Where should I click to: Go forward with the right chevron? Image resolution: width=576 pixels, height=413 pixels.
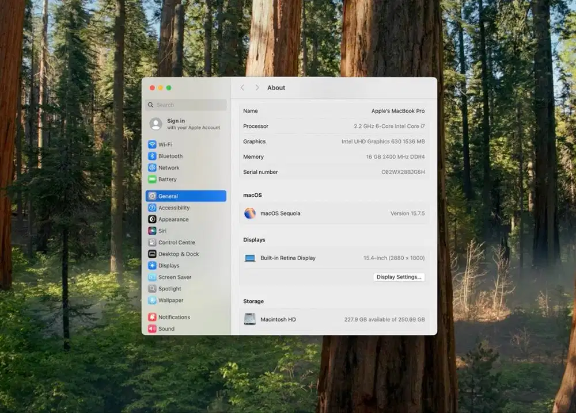[x=257, y=87]
